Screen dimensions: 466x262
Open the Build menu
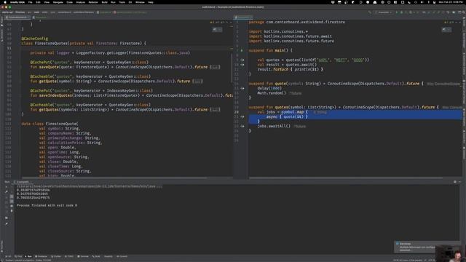[x=105, y=2]
